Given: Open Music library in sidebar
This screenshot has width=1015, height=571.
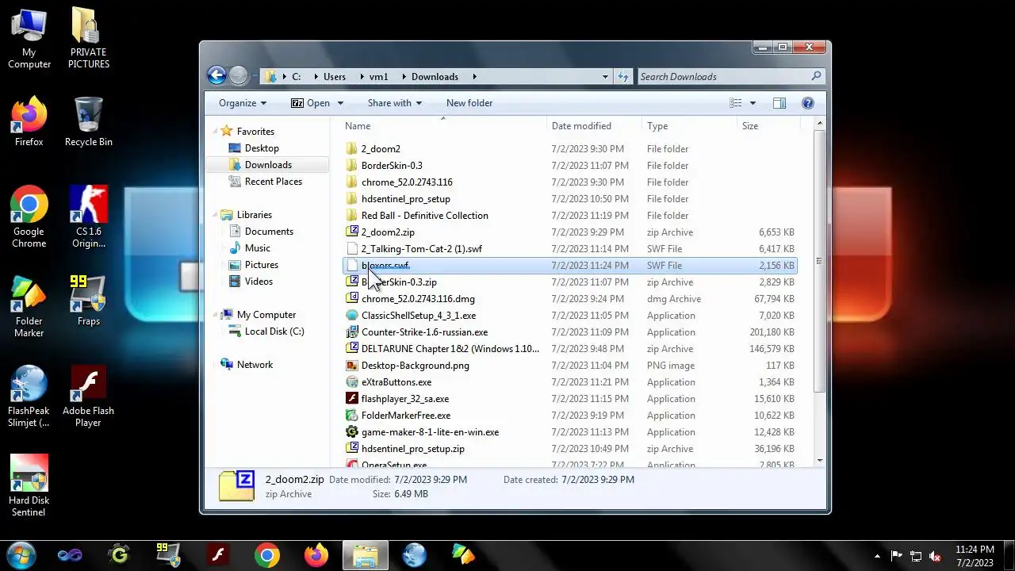Looking at the screenshot, I should click(257, 248).
